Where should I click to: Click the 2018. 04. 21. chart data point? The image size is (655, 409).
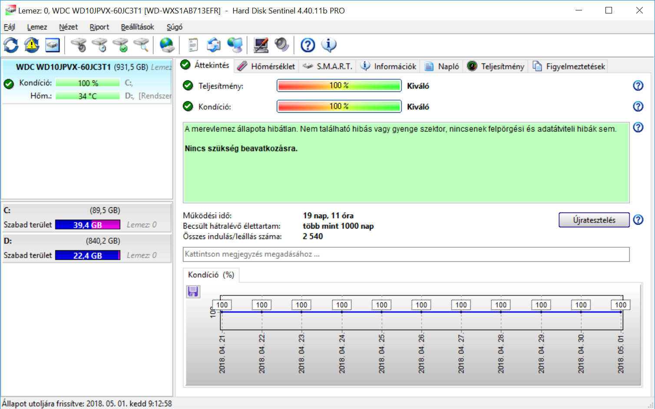(x=222, y=312)
